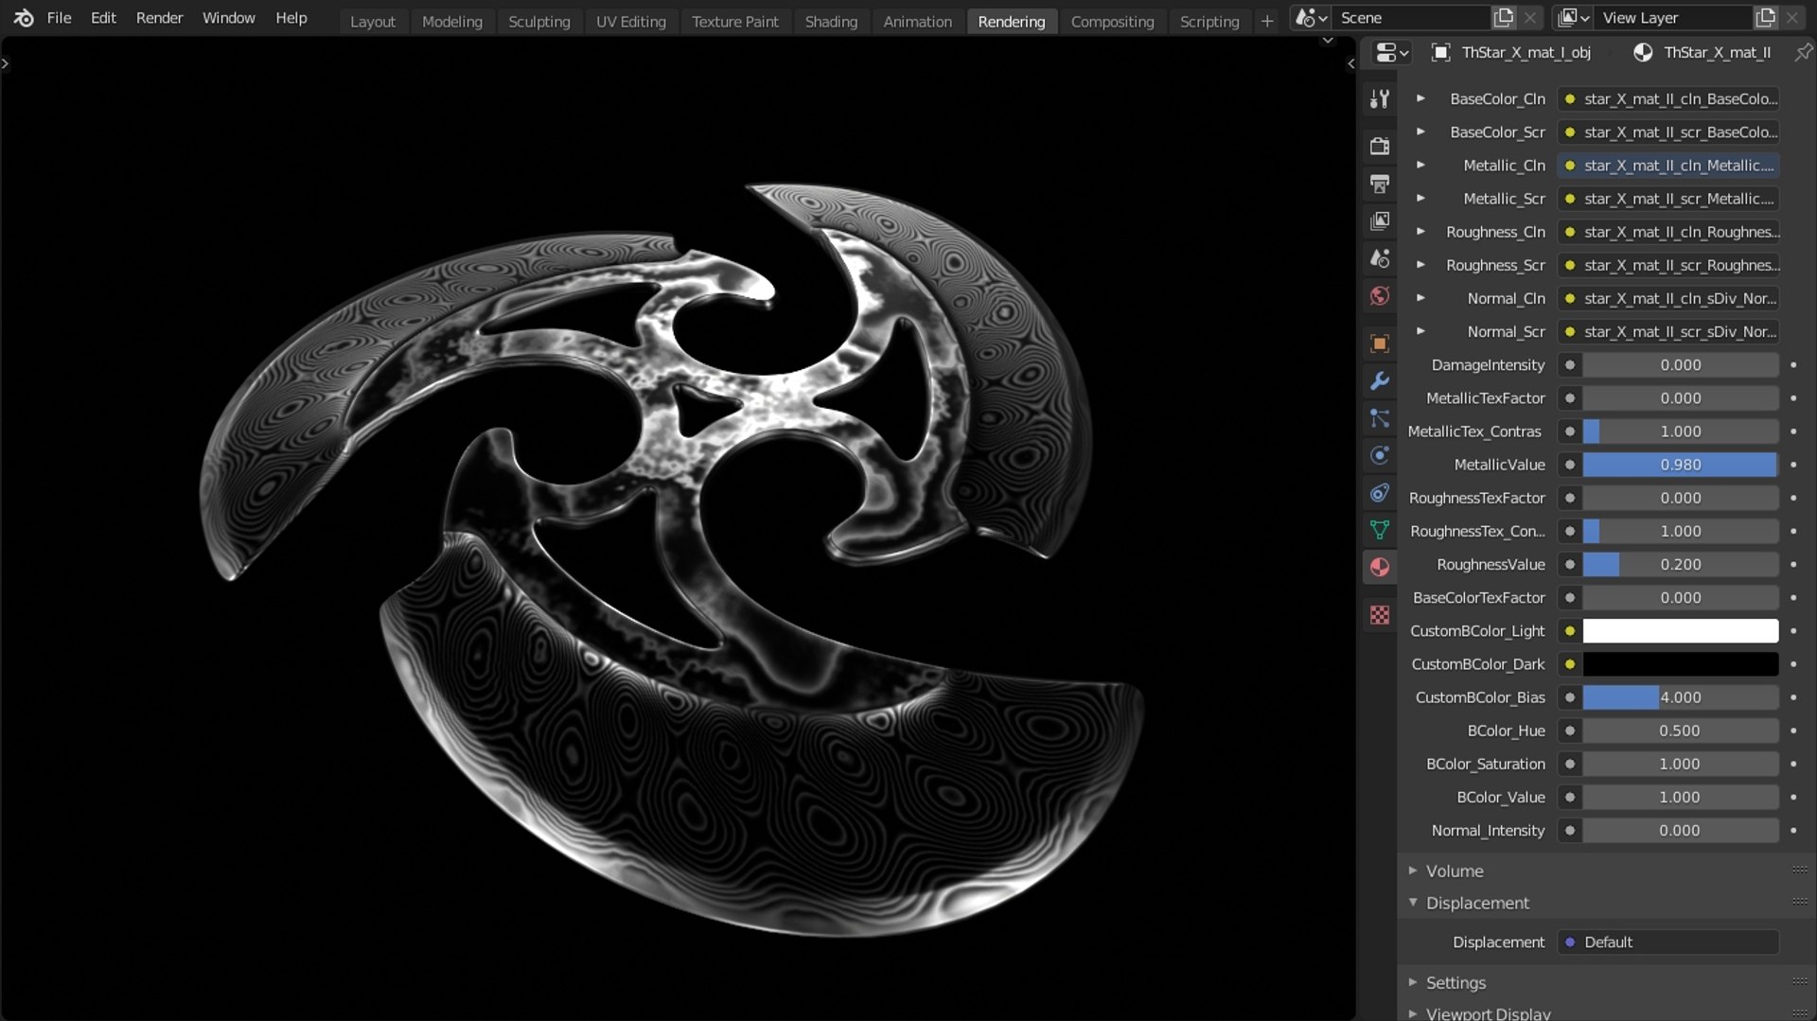This screenshot has width=1817, height=1021.
Task: Expand the BaseColor_Cln texture row
Action: coord(1420,98)
